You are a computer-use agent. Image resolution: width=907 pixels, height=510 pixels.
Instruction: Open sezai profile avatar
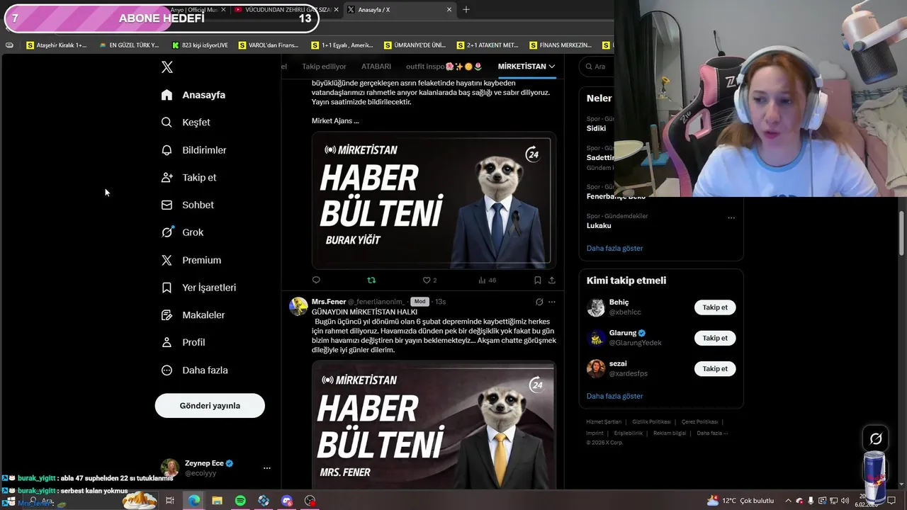click(x=596, y=368)
